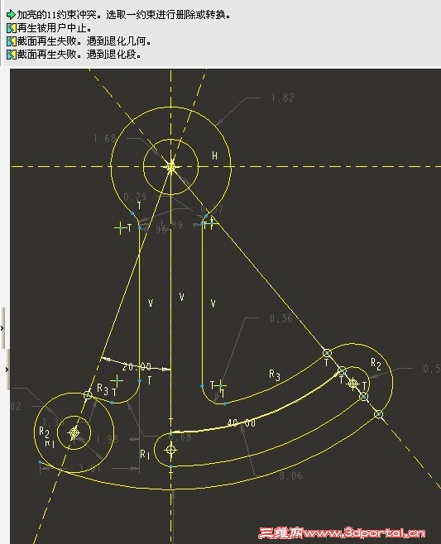Select T tangent symbol below 0.29 dimension
441x544 pixels.
(139, 206)
